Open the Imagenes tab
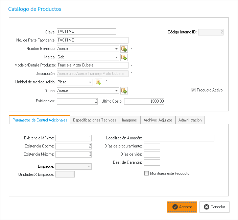Screen dimensions: 238x220 tap(130, 120)
